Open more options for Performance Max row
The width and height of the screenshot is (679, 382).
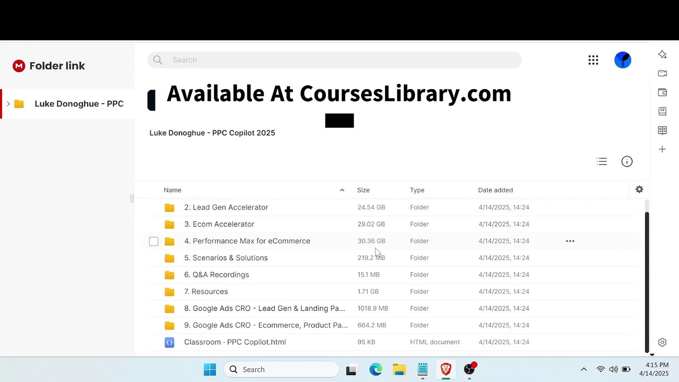[x=570, y=241]
